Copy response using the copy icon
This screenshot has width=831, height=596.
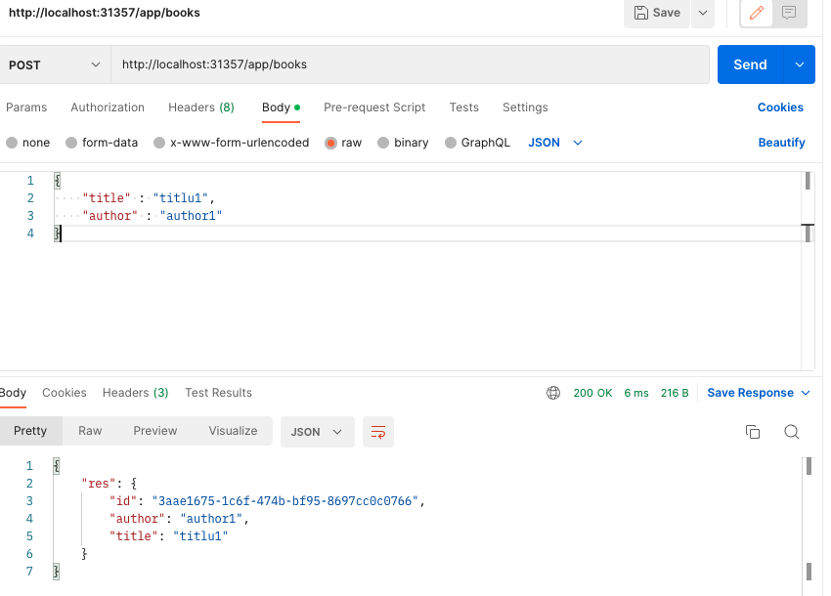(753, 431)
